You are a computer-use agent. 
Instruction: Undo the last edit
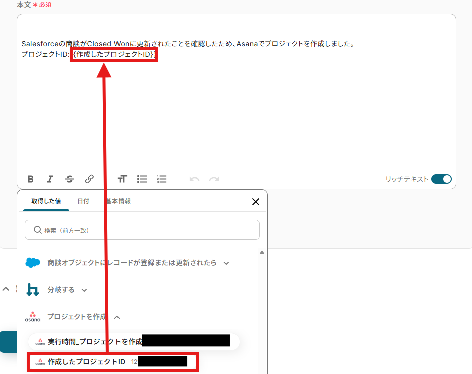pos(194,179)
